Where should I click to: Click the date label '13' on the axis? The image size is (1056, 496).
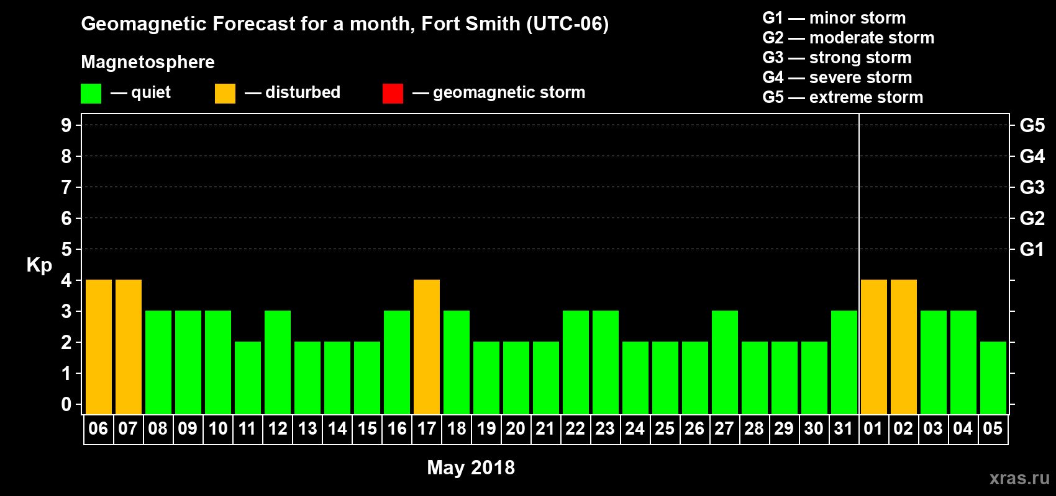point(307,428)
